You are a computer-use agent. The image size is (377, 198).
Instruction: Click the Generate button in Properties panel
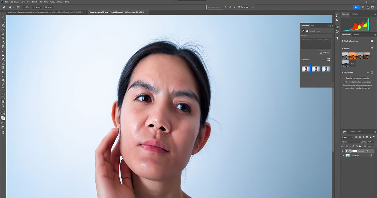coord(324,52)
